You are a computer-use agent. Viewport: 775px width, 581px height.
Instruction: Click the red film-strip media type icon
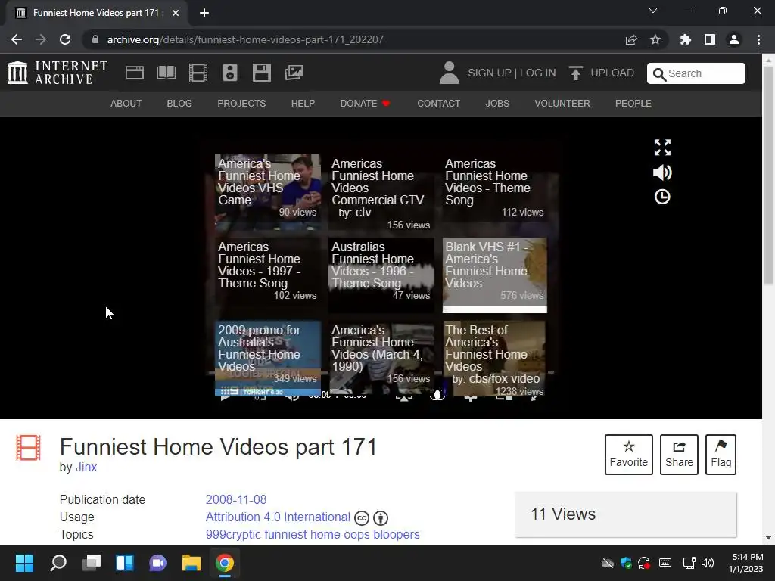pos(28,447)
